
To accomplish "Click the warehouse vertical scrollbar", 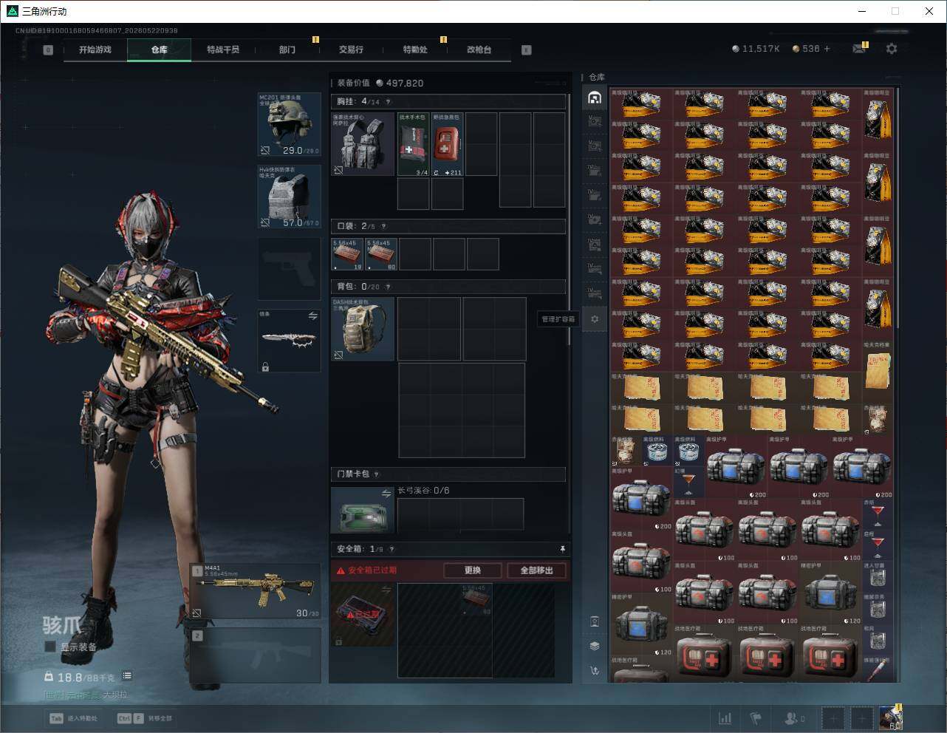I will coord(898,208).
